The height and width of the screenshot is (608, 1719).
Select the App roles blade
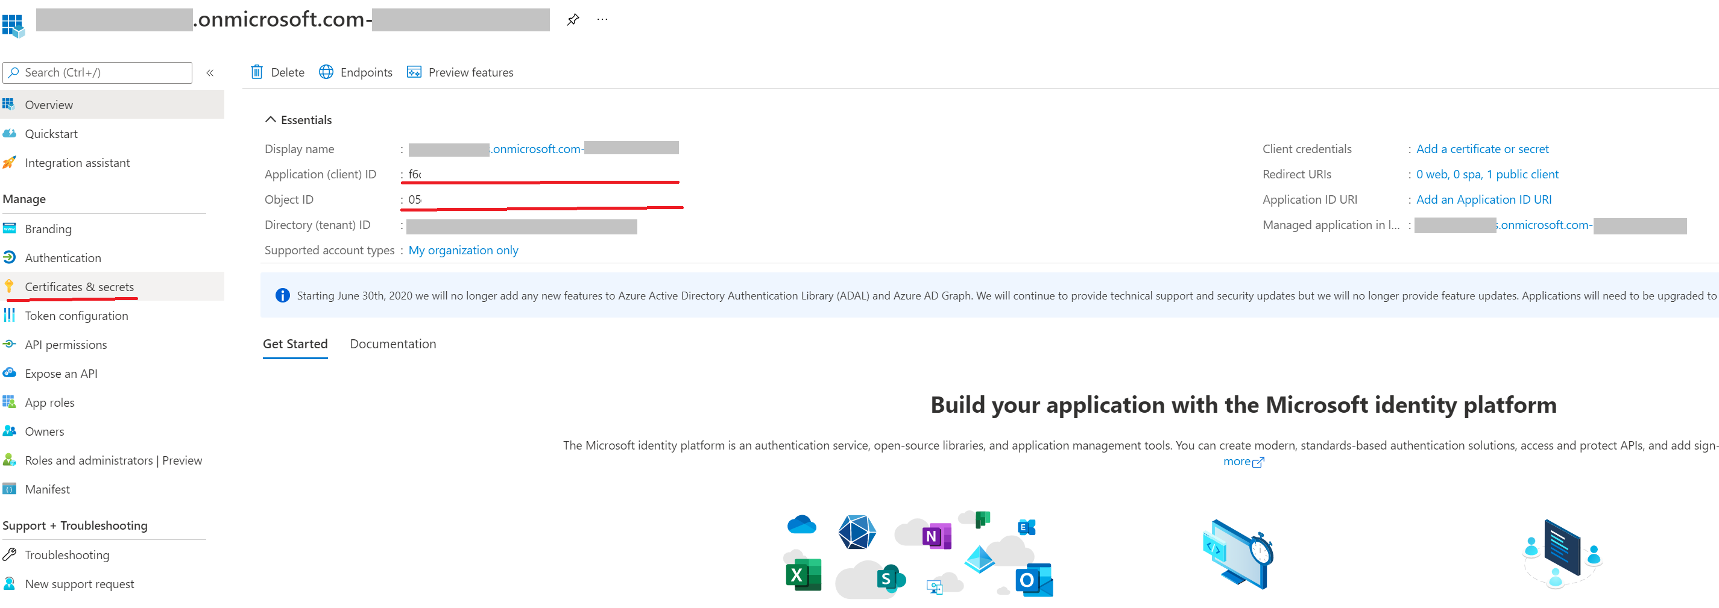tap(49, 402)
